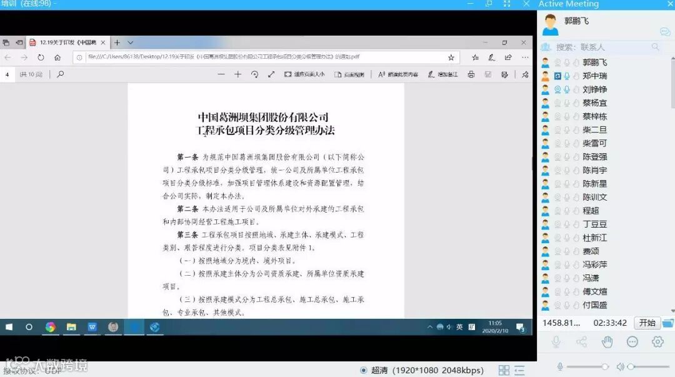
Task: Select the 超清 quality radio button
Action: tap(364, 370)
